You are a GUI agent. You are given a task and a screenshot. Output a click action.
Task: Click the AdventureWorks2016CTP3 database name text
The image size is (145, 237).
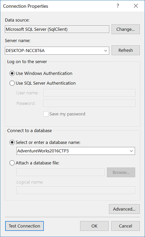(x=43, y=151)
